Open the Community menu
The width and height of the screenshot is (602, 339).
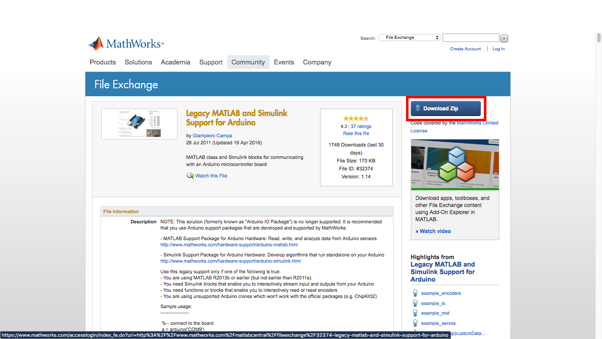tap(248, 62)
